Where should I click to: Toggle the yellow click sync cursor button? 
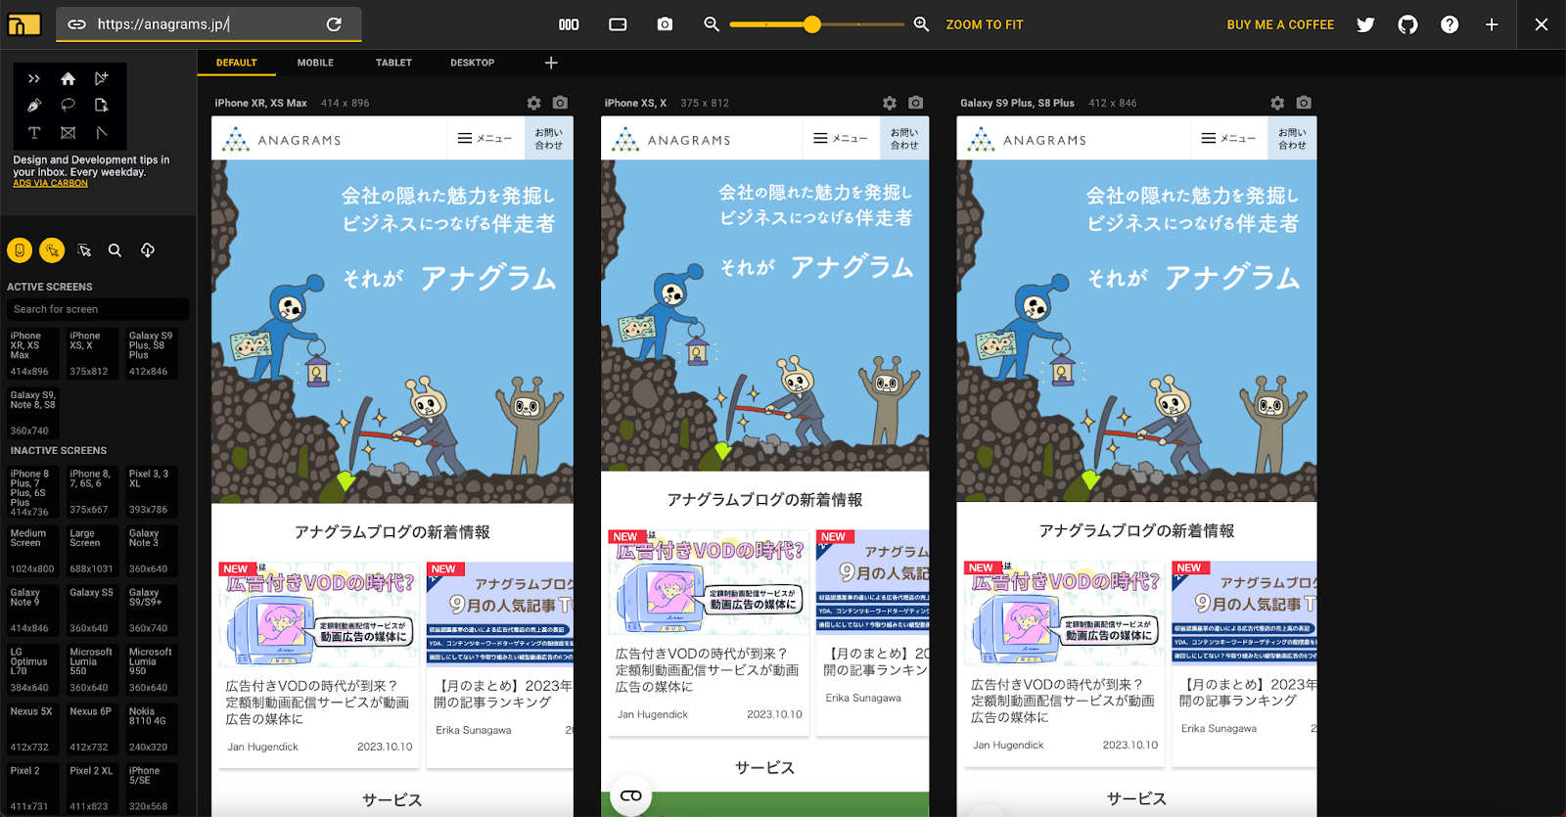pos(52,250)
